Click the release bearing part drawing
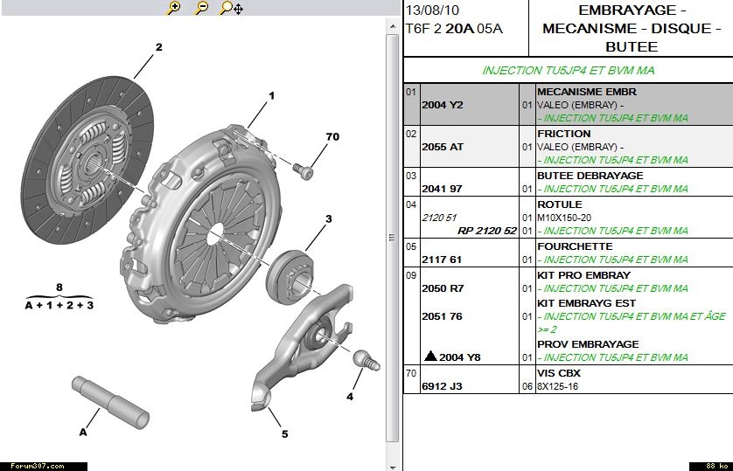Screen dimensions: 733x471 tap(290, 268)
